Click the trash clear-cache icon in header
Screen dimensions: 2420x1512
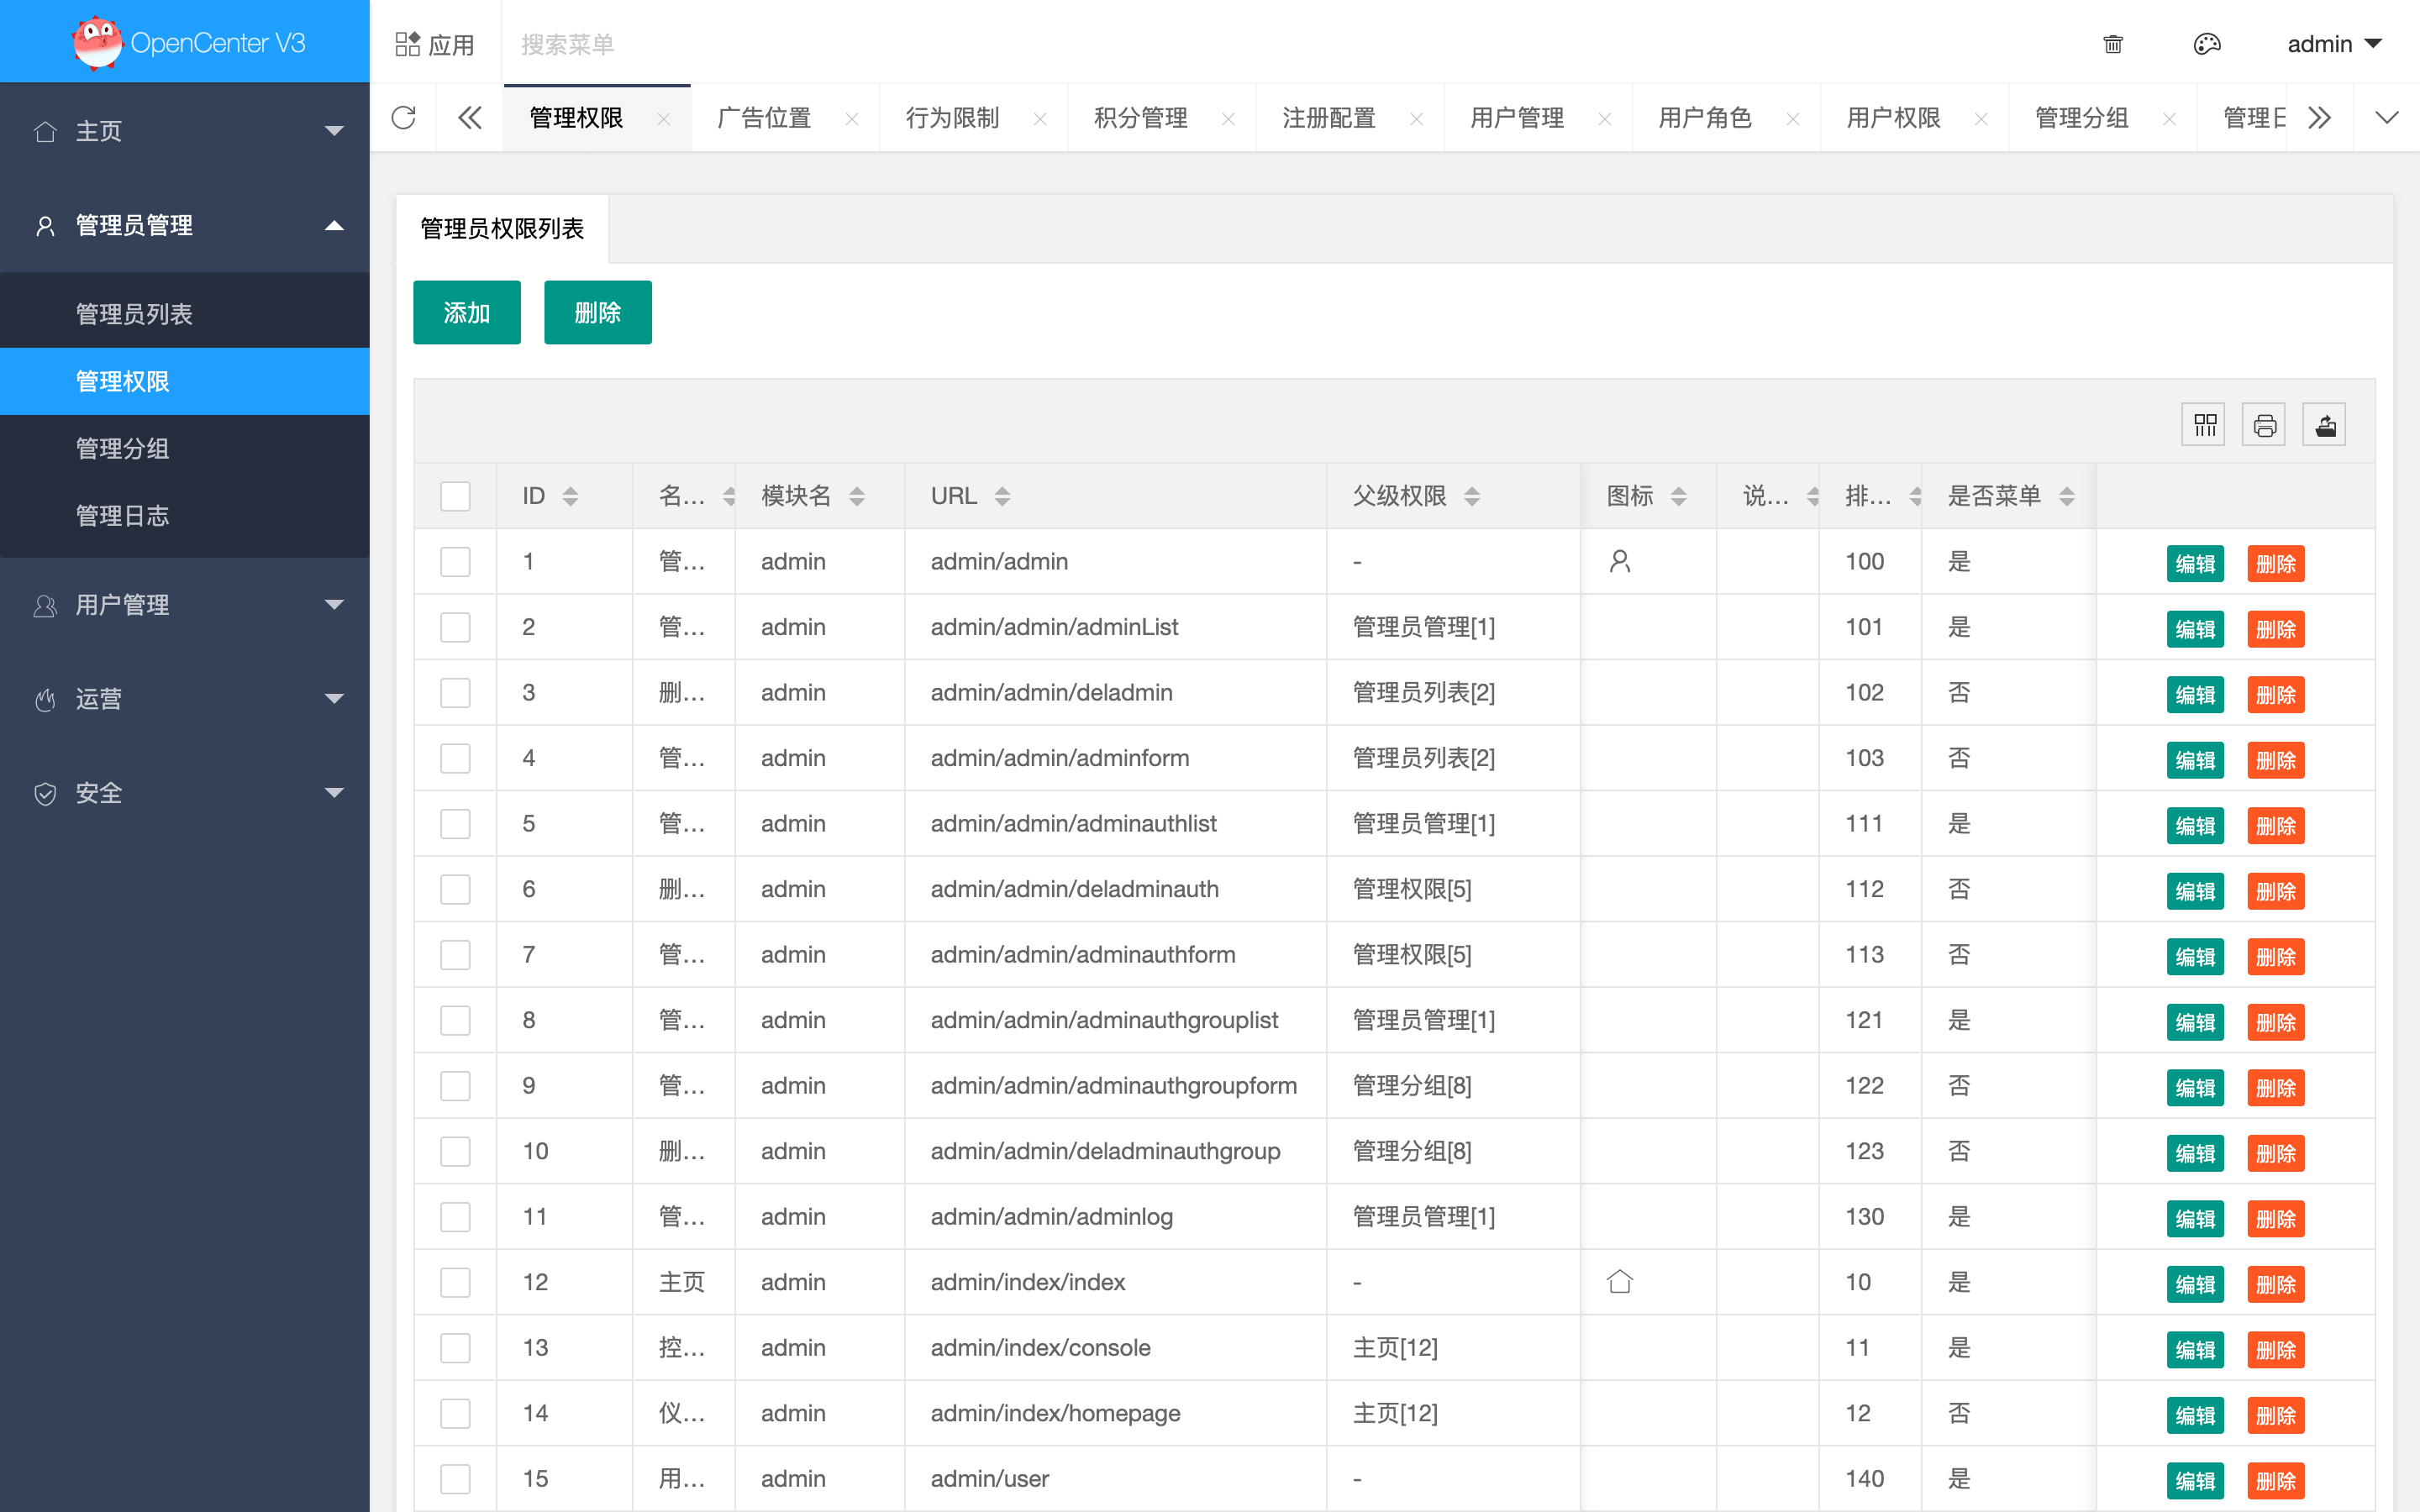pyautogui.click(x=2113, y=44)
